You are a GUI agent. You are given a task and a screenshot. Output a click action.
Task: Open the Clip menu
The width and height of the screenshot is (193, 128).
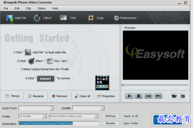[28, 8]
